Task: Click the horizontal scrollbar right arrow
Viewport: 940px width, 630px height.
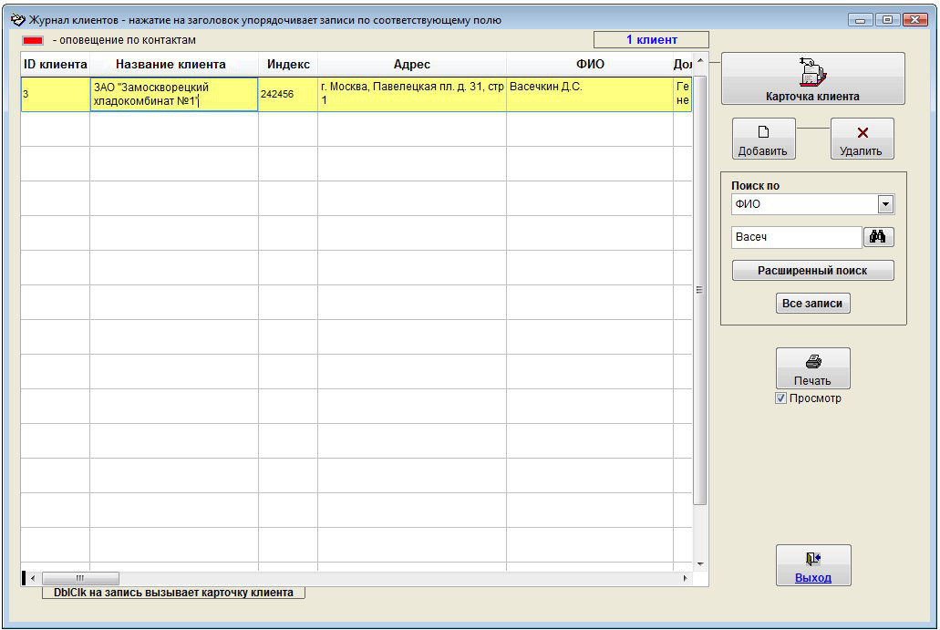Action: [686, 579]
